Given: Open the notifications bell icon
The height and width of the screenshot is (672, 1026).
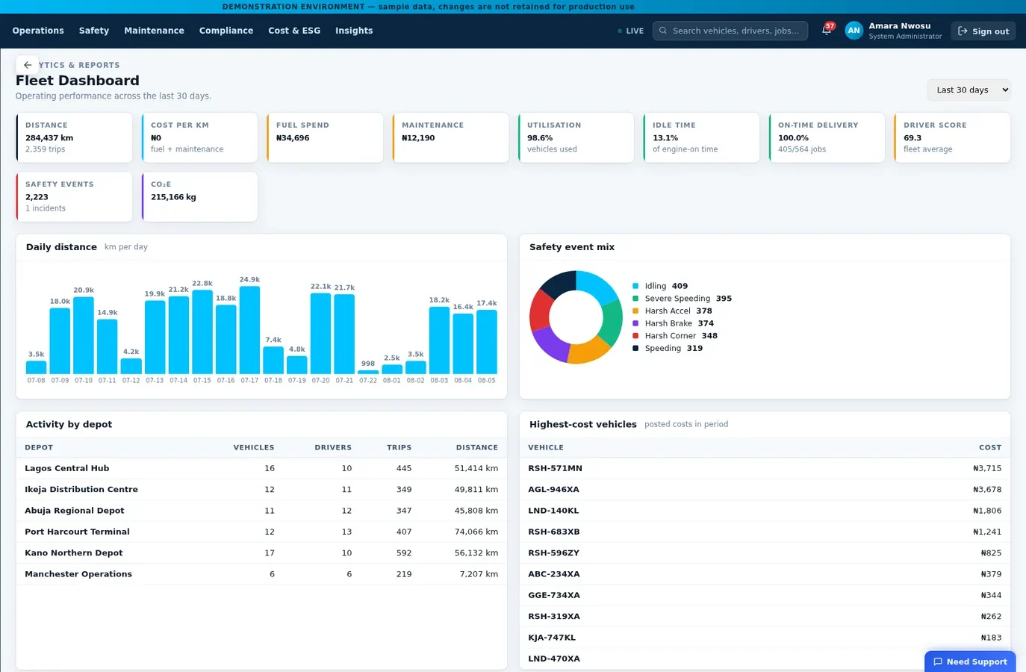Looking at the screenshot, I should [827, 31].
